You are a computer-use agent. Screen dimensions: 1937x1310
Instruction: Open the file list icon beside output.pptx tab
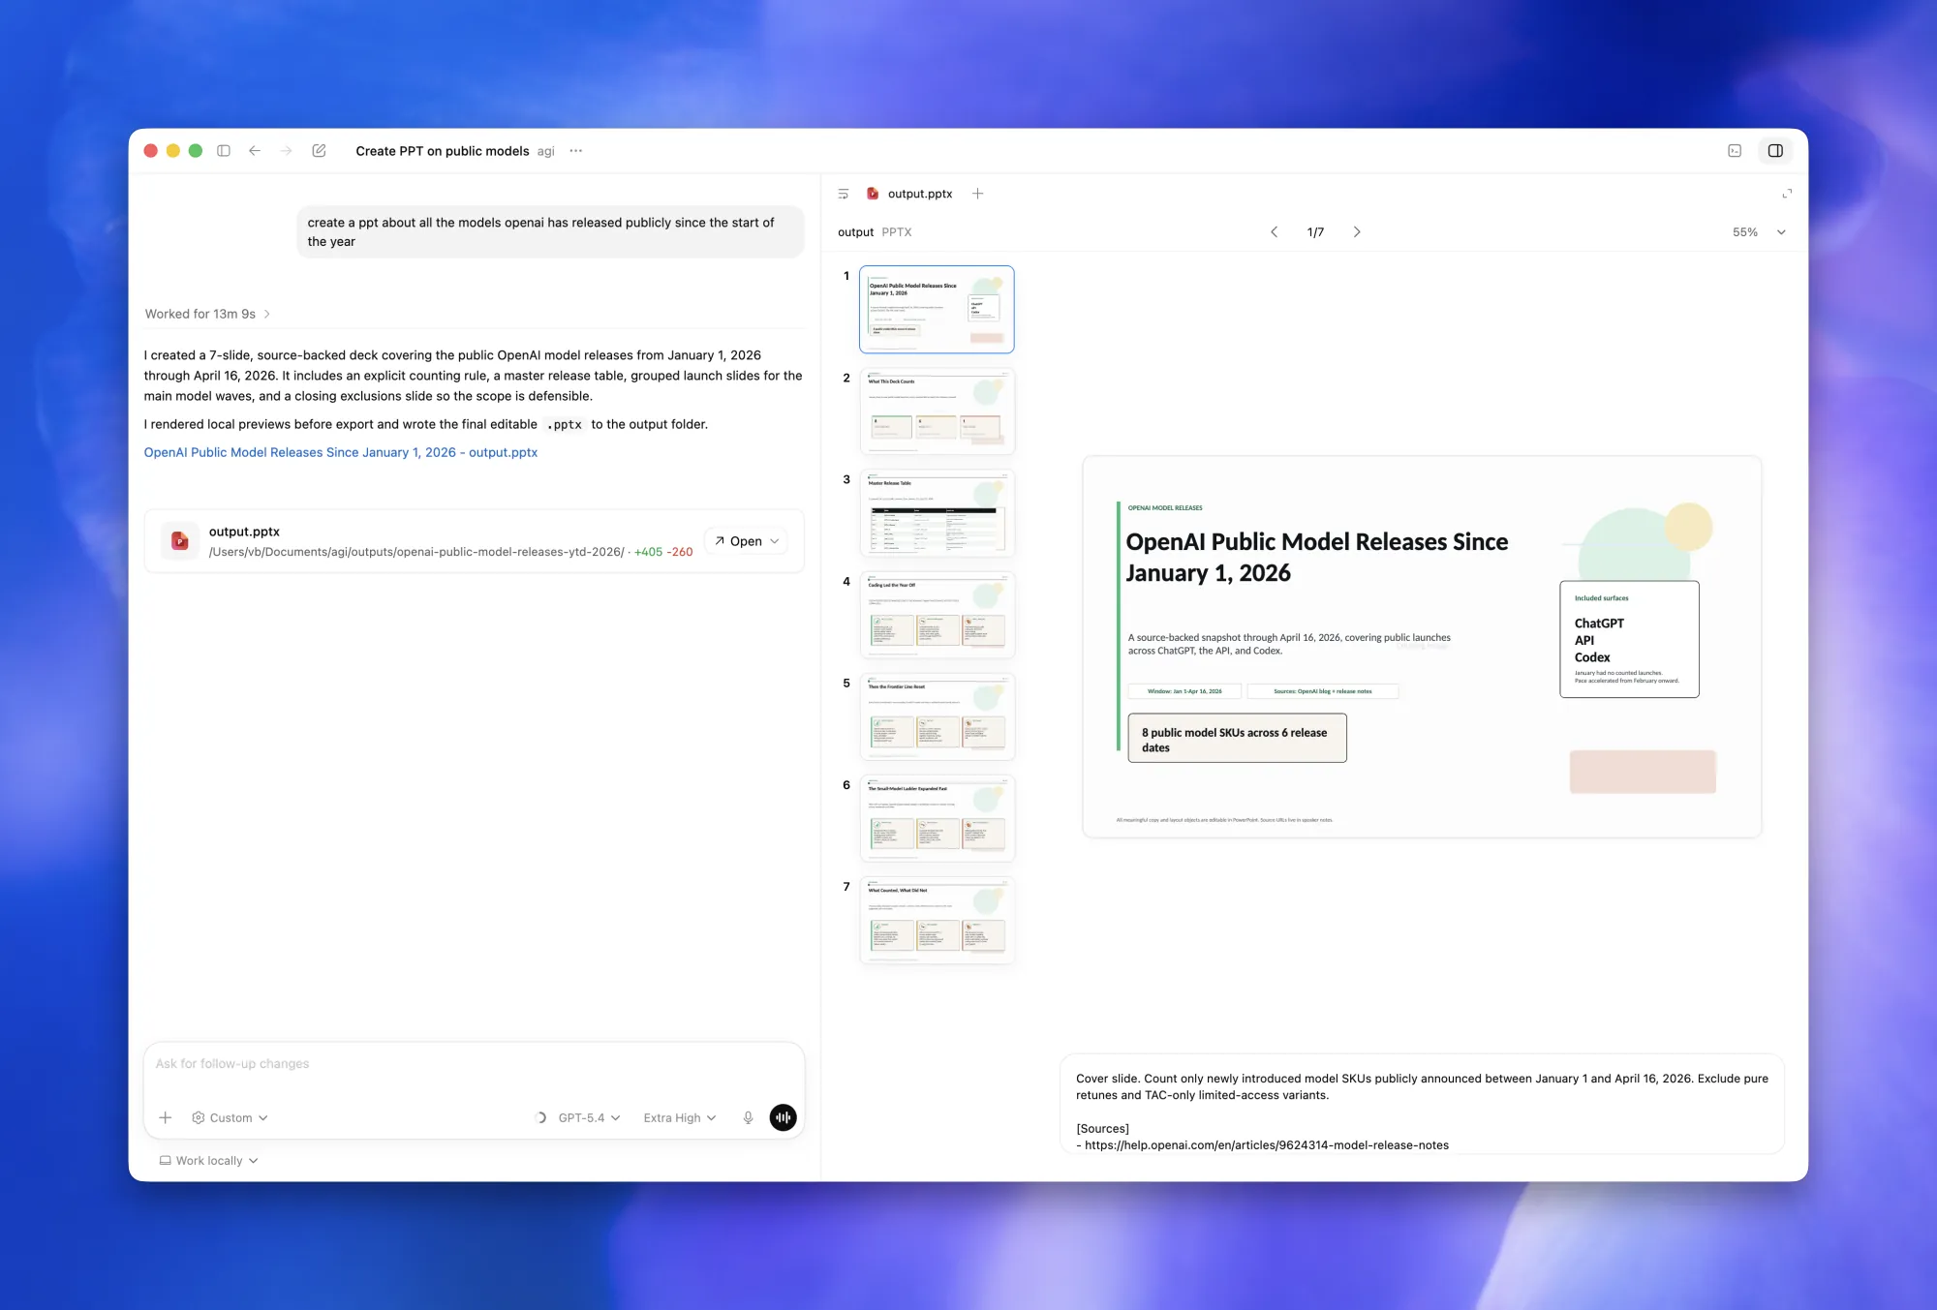(844, 194)
